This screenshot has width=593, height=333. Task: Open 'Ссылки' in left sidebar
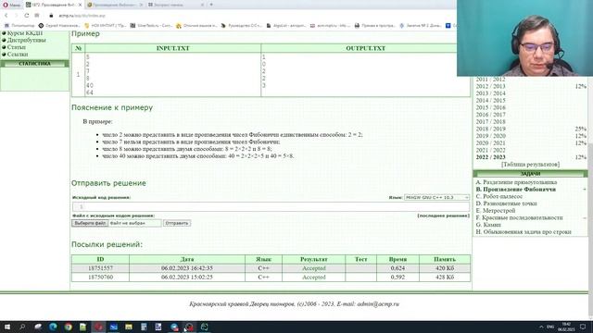click(18, 55)
